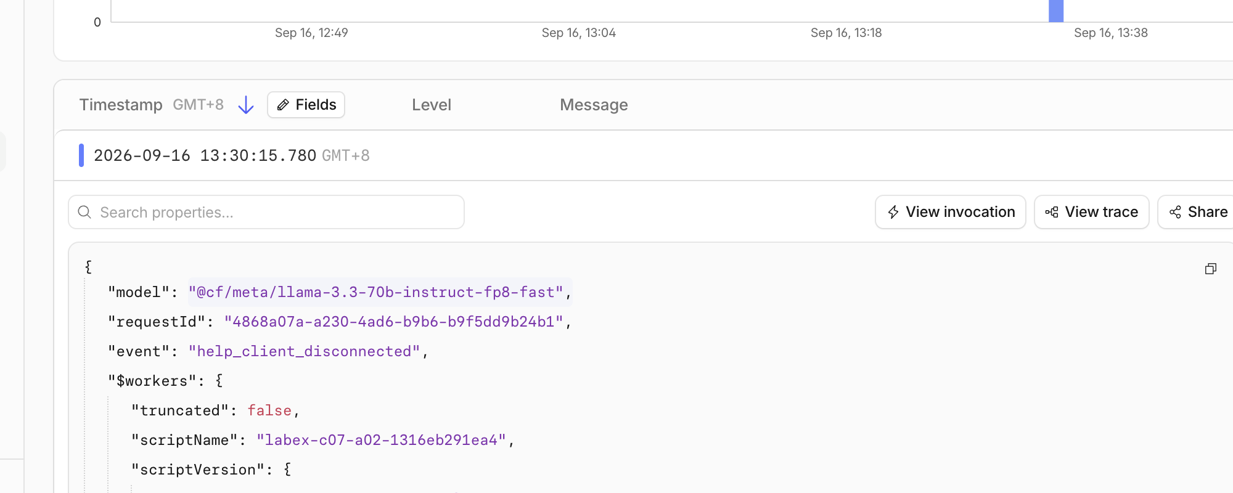
Task: Click the "scriptVersion" key in JSON
Action: [x=199, y=470]
